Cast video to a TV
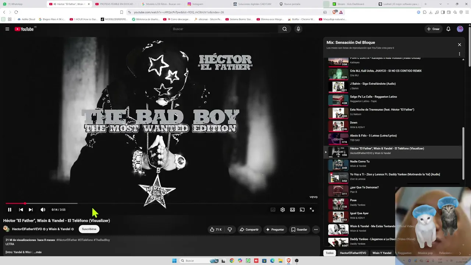Viewport: 471px width, 265px height. tap(302, 210)
